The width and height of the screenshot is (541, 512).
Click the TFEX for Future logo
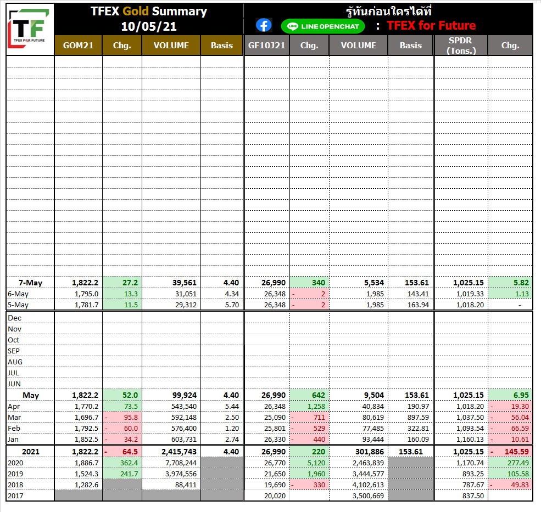tap(30, 29)
